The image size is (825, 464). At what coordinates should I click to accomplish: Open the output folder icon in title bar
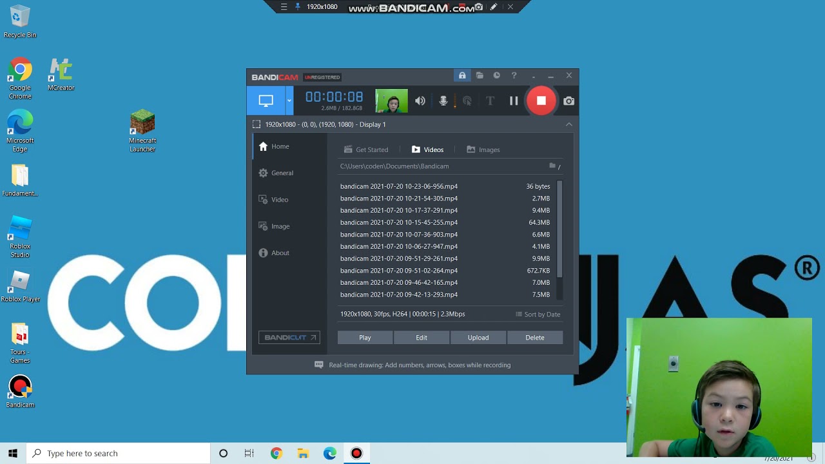coord(480,75)
